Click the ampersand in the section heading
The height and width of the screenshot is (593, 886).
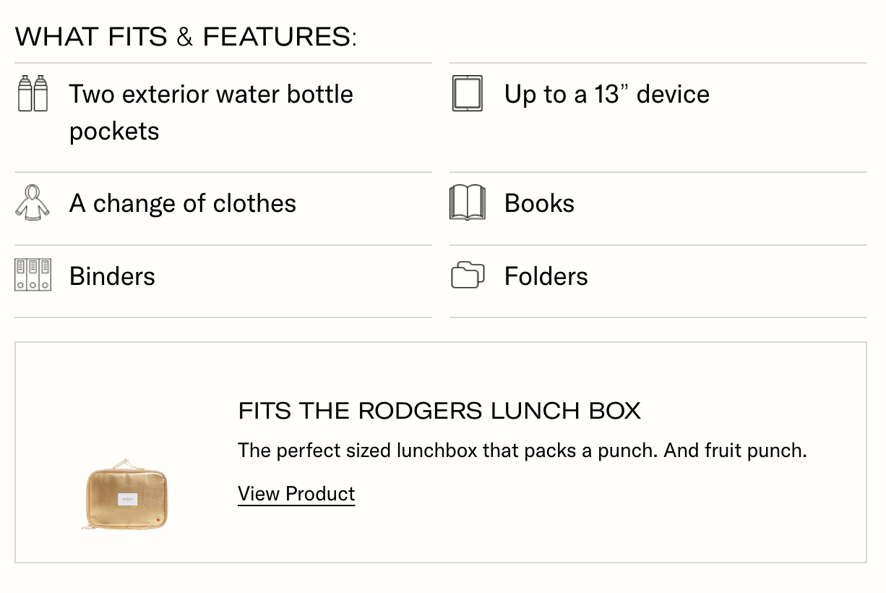[185, 37]
